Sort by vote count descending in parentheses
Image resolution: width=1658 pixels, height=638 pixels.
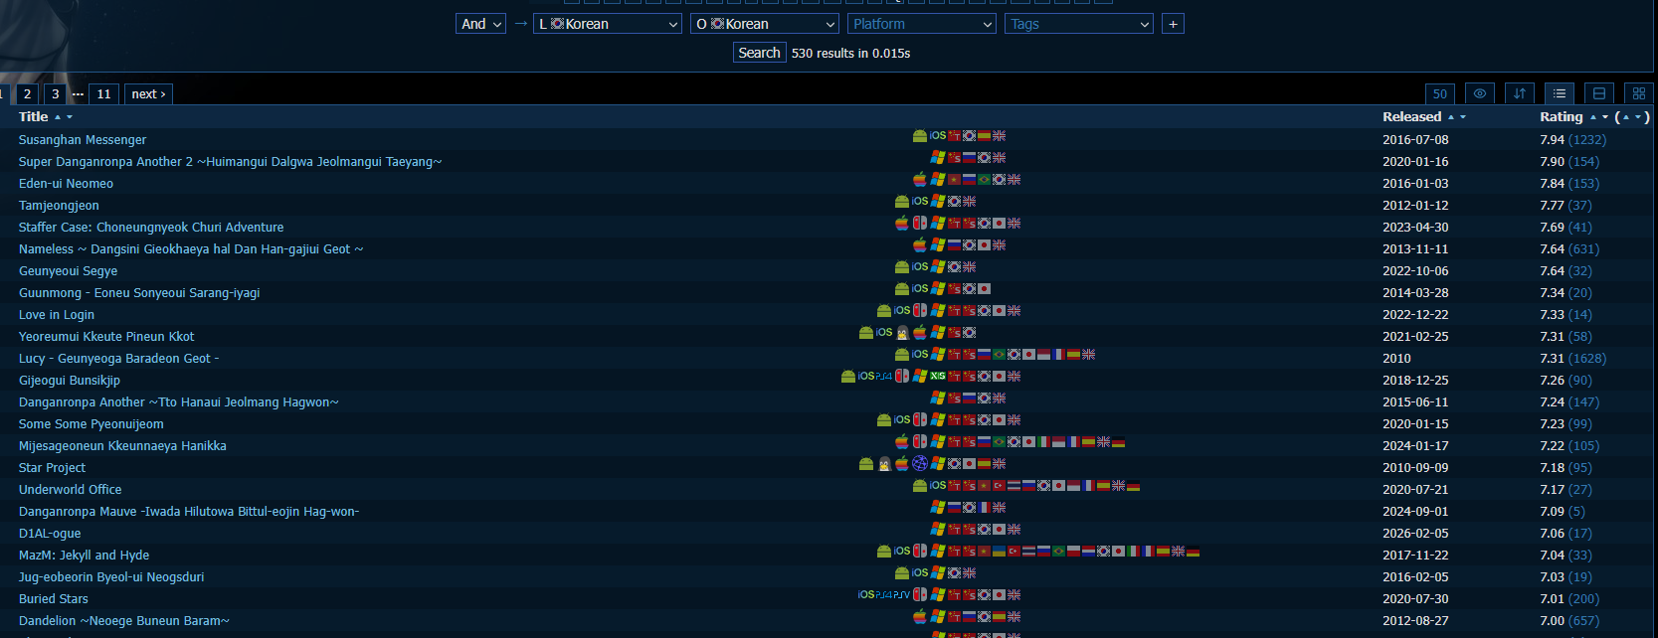point(1638,117)
